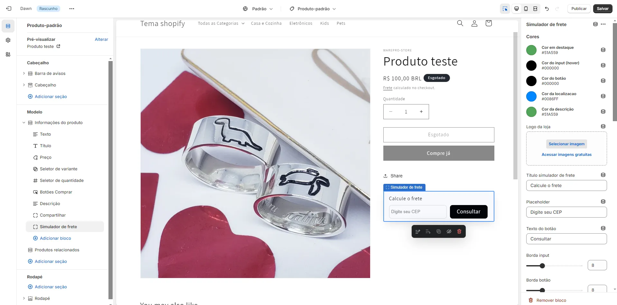Click the exit editor icon
This screenshot has height=305, width=617.
[x=9, y=9]
